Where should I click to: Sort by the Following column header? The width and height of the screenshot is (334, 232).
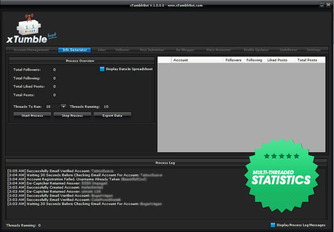[254, 60]
